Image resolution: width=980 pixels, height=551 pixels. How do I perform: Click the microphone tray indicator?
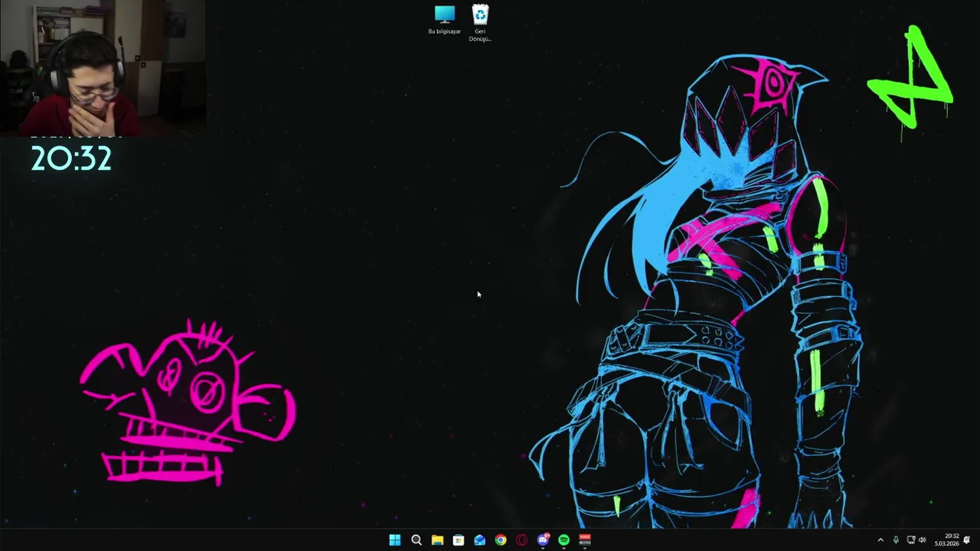tap(896, 540)
